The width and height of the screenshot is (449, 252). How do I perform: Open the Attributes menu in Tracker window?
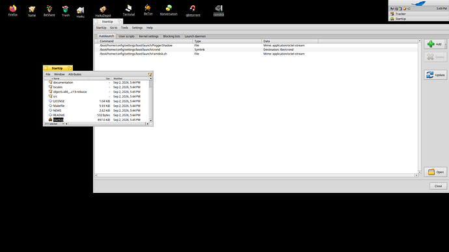[x=75, y=74]
